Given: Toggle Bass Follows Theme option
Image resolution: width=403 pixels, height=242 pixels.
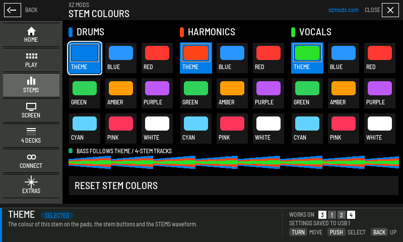Looking at the screenshot, I should pos(120,151).
